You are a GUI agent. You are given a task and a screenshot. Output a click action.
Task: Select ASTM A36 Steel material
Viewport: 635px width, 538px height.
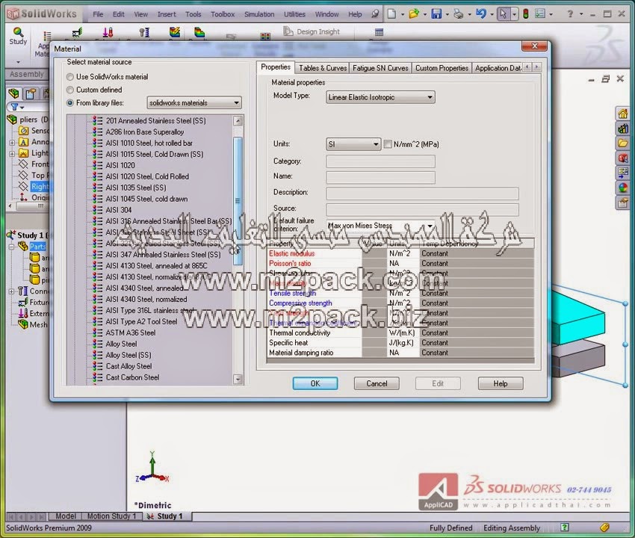click(131, 333)
